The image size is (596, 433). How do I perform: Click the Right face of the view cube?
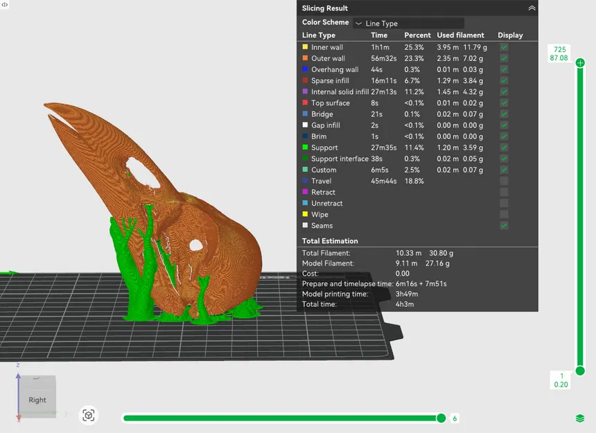pyautogui.click(x=37, y=399)
